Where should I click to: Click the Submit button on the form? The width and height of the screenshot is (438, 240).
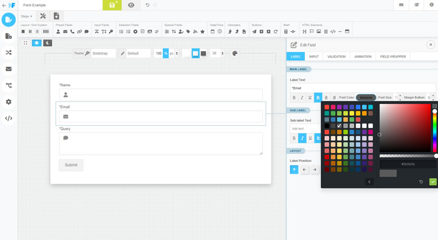pos(71,165)
